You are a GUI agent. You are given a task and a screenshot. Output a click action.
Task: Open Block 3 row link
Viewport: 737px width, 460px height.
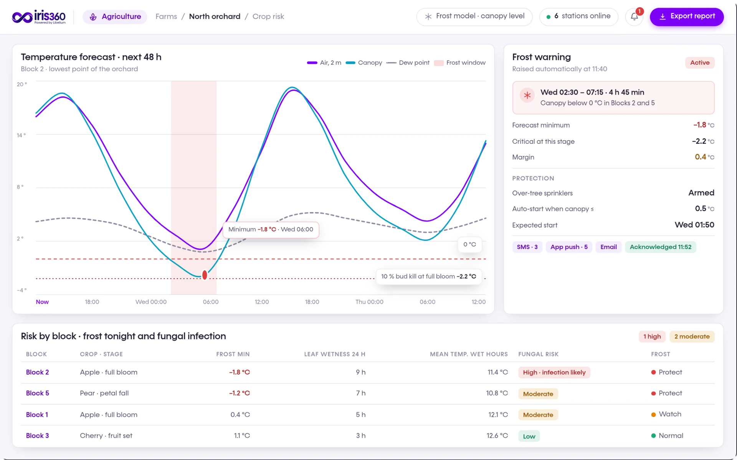[x=37, y=436]
